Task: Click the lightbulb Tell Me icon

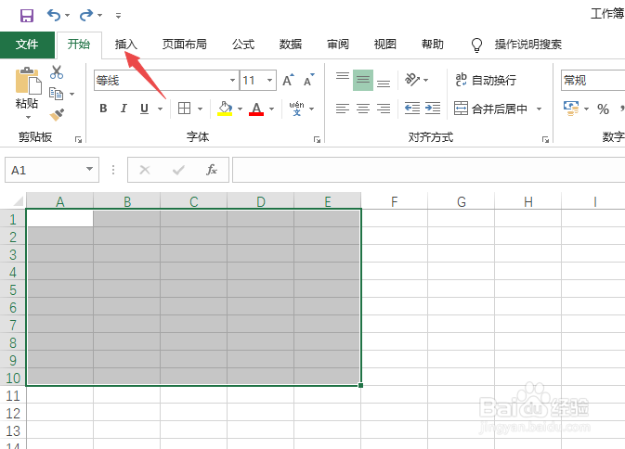Action: click(x=476, y=45)
